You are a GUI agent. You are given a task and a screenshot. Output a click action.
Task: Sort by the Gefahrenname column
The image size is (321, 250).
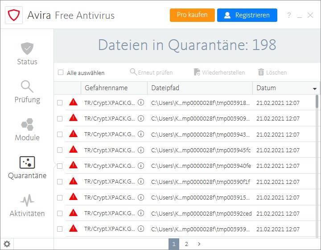tap(114, 88)
